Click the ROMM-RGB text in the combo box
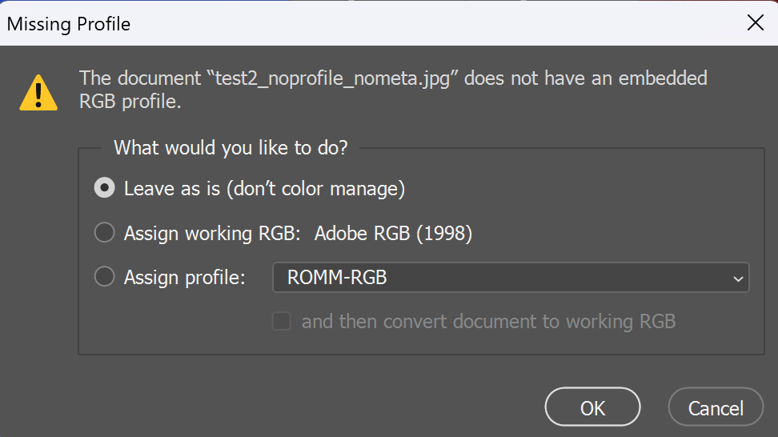The height and width of the screenshot is (437, 778). click(x=337, y=277)
